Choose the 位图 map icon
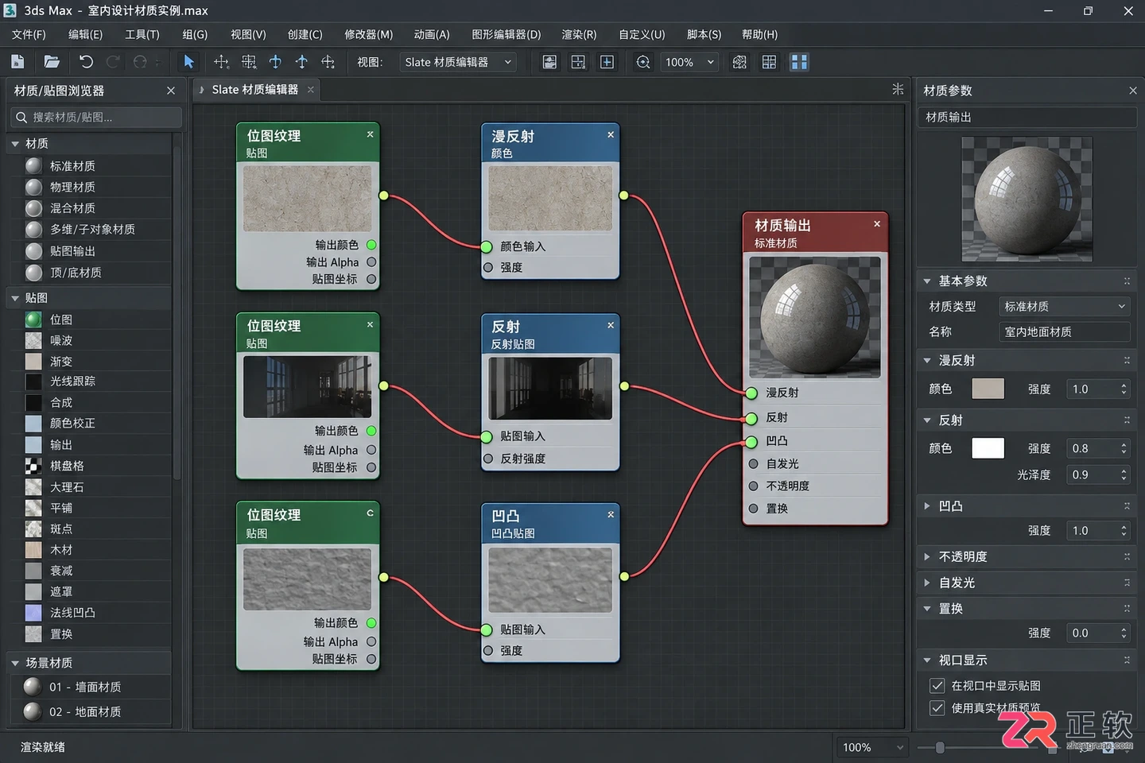Viewport: 1145px width, 763px height. point(33,320)
